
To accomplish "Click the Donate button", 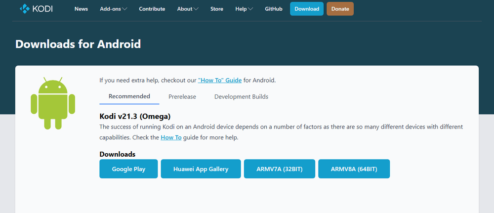I will (x=340, y=9).
